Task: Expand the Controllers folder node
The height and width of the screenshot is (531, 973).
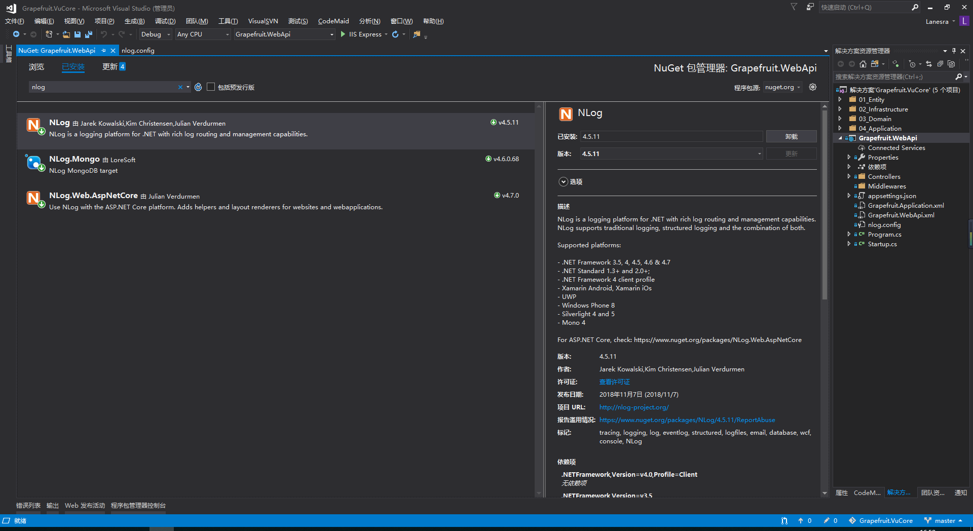Action: point(849,177)
